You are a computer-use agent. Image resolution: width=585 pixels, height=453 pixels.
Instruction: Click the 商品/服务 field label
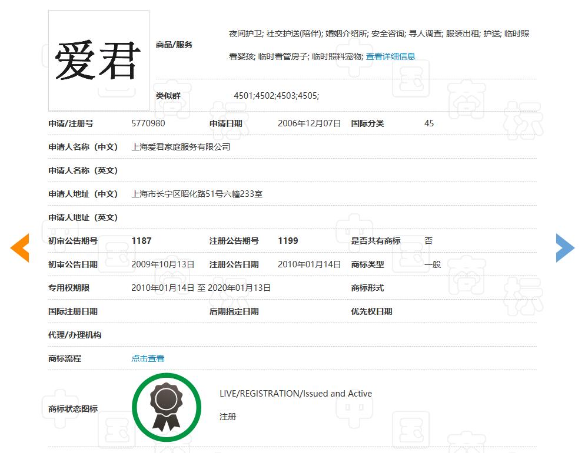(x=174, y=45)
